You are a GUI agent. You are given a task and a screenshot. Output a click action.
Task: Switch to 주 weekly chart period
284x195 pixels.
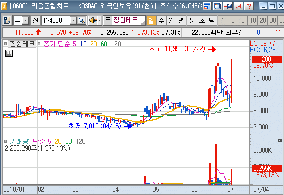161,20
